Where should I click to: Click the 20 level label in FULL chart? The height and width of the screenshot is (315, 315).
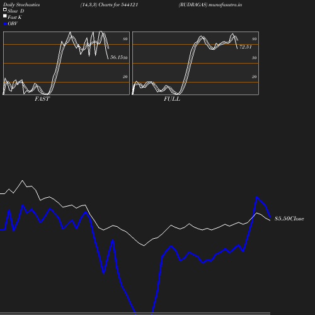pyautogui.click(x=254, y=77)
